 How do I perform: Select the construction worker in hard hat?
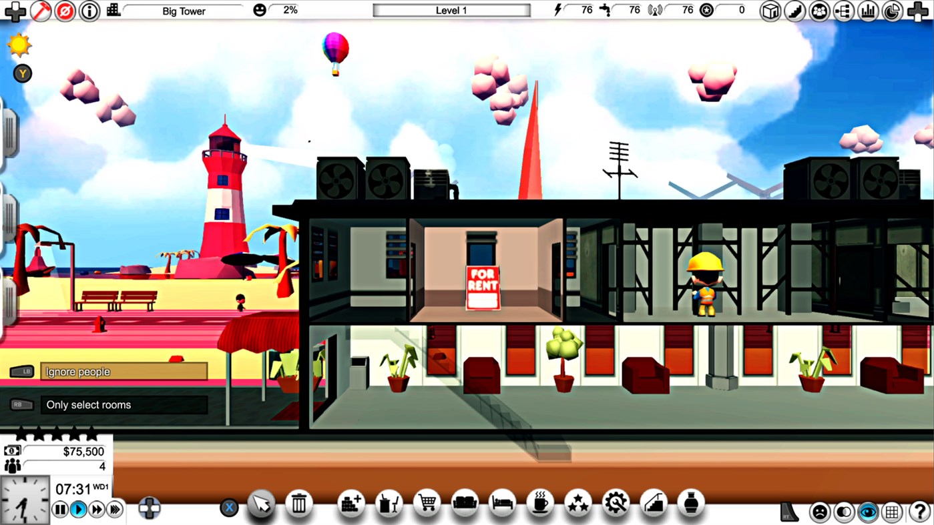click(x=706, y=284)
